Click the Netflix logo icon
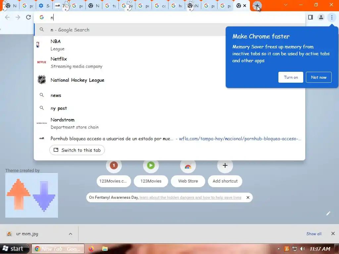 [x=41, y=62]
